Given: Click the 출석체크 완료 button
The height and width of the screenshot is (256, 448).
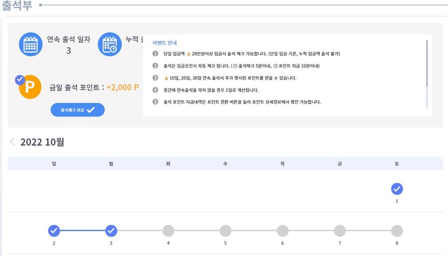Looking at the screenshot, I should (77, 109).
